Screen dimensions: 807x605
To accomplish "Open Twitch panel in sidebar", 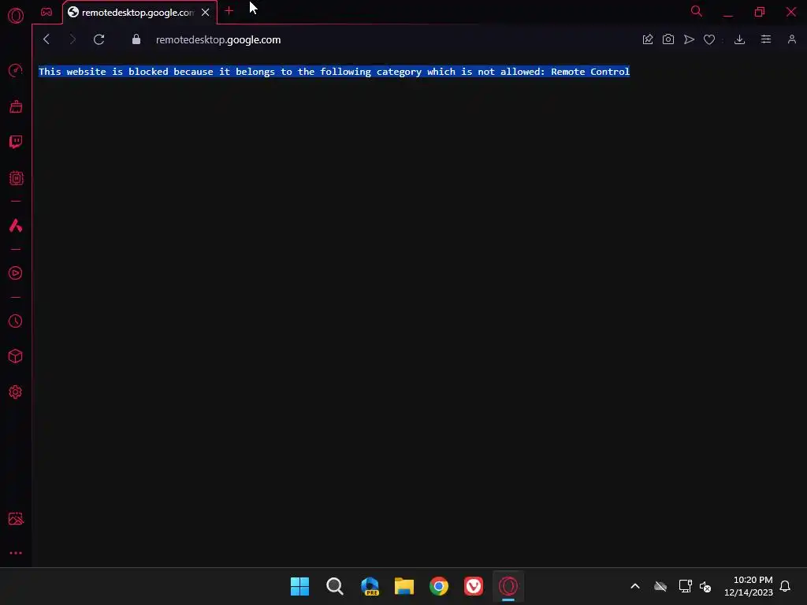I will [x=16, y=142].
